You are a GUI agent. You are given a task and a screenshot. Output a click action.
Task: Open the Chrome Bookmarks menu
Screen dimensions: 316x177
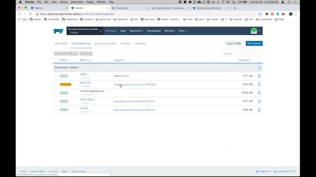click(77, 2)
